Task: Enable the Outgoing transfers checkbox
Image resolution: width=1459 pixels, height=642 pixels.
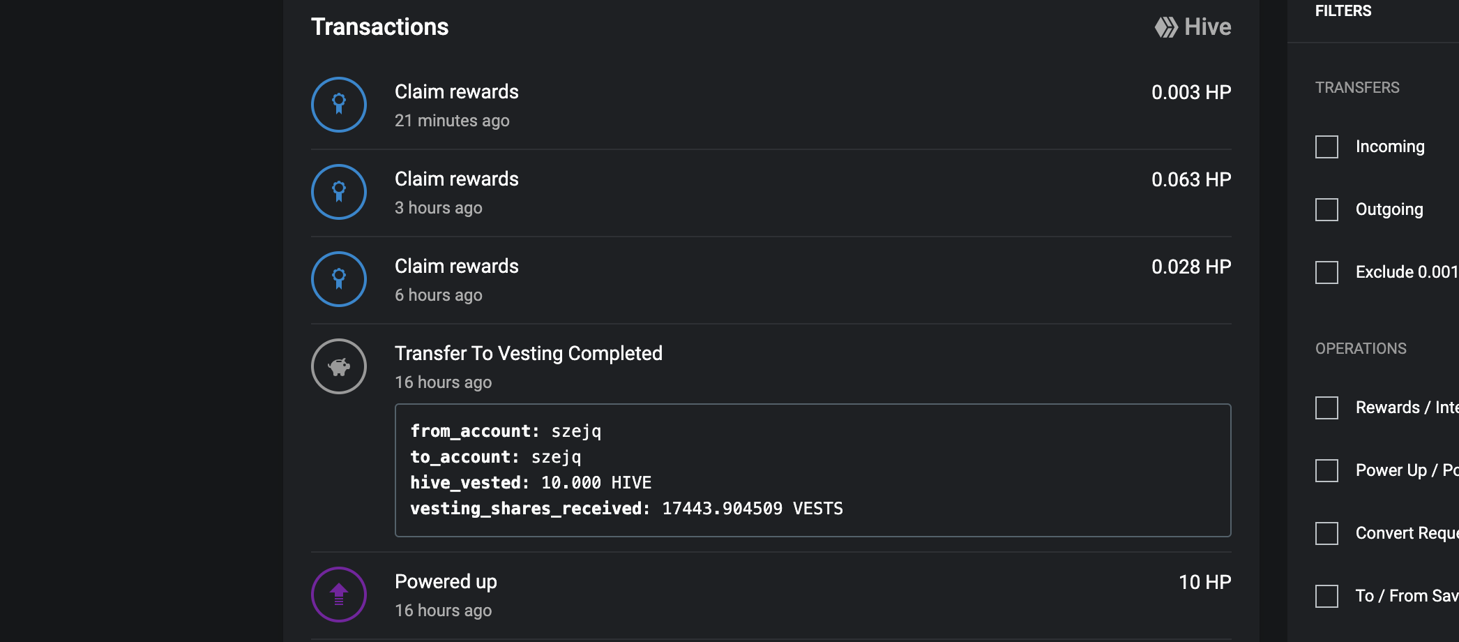Action: click(1326, 209)
